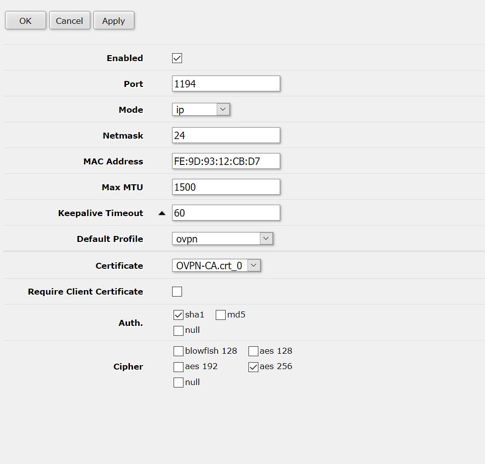Click the Max MTU value field
Viewport: 485px width, 464px height.
pos(226,187)
